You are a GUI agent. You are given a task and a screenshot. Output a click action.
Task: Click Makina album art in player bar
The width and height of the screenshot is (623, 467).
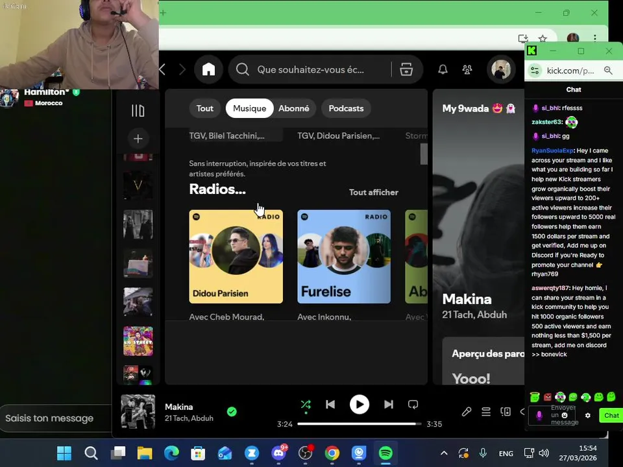pos(138,412)
